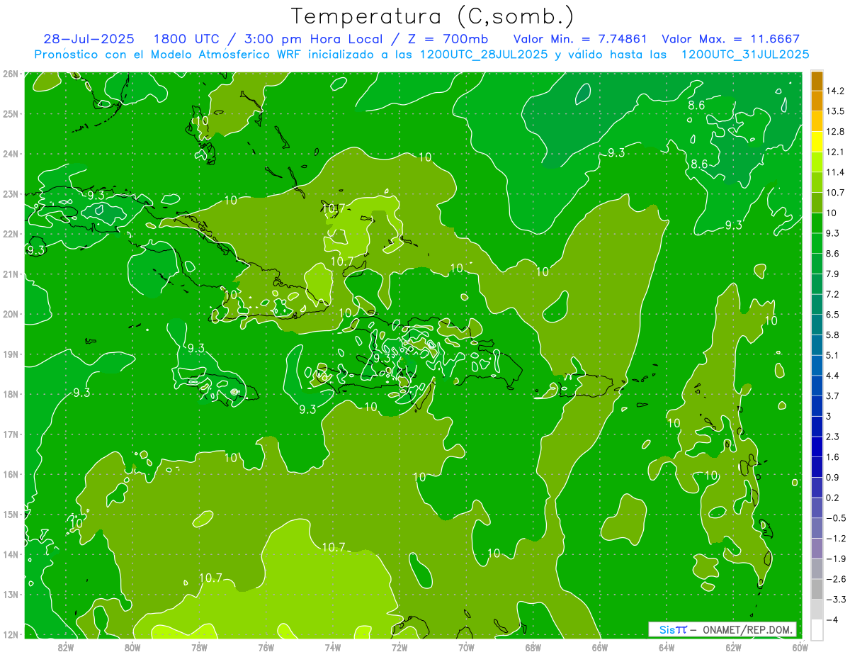
Task: Click the legend value '14.2'
Action: 836,91
